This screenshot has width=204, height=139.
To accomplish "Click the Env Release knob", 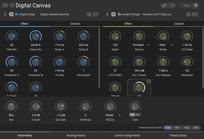I will [163, 62].
